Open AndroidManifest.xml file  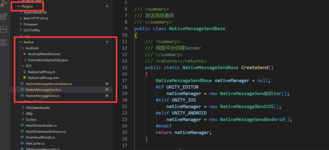[x=44, y=54]
